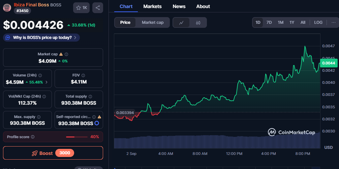
Task: Add BOSS to watchlist with the star button
Action: [x=81, y=8]
